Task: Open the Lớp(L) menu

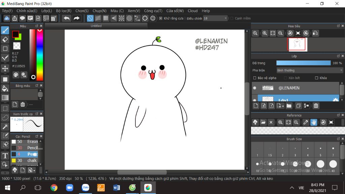Action: pos(46,11)
